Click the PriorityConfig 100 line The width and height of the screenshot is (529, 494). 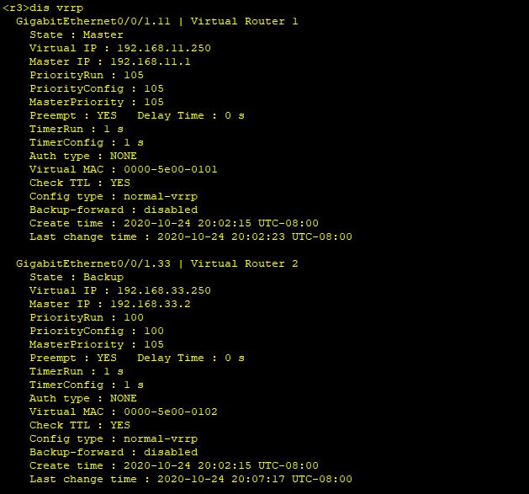pyautogui.click(x=97, y=331)
